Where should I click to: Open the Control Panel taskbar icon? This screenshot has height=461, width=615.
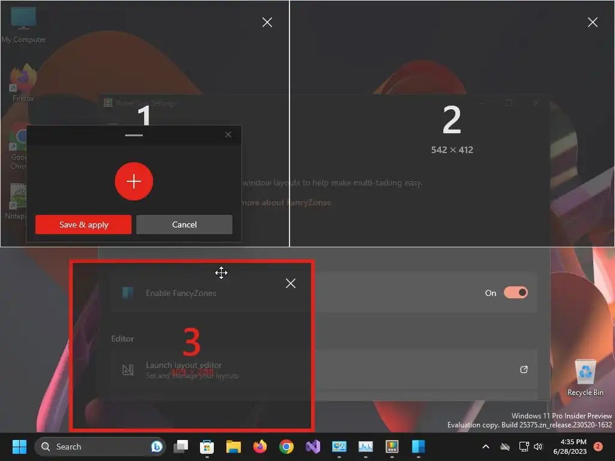click(339, 447)
